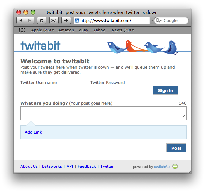Click the Add Link link
The width and height of the screenshot is (205, 192).
pyautogui.click(x=34, y=132)
